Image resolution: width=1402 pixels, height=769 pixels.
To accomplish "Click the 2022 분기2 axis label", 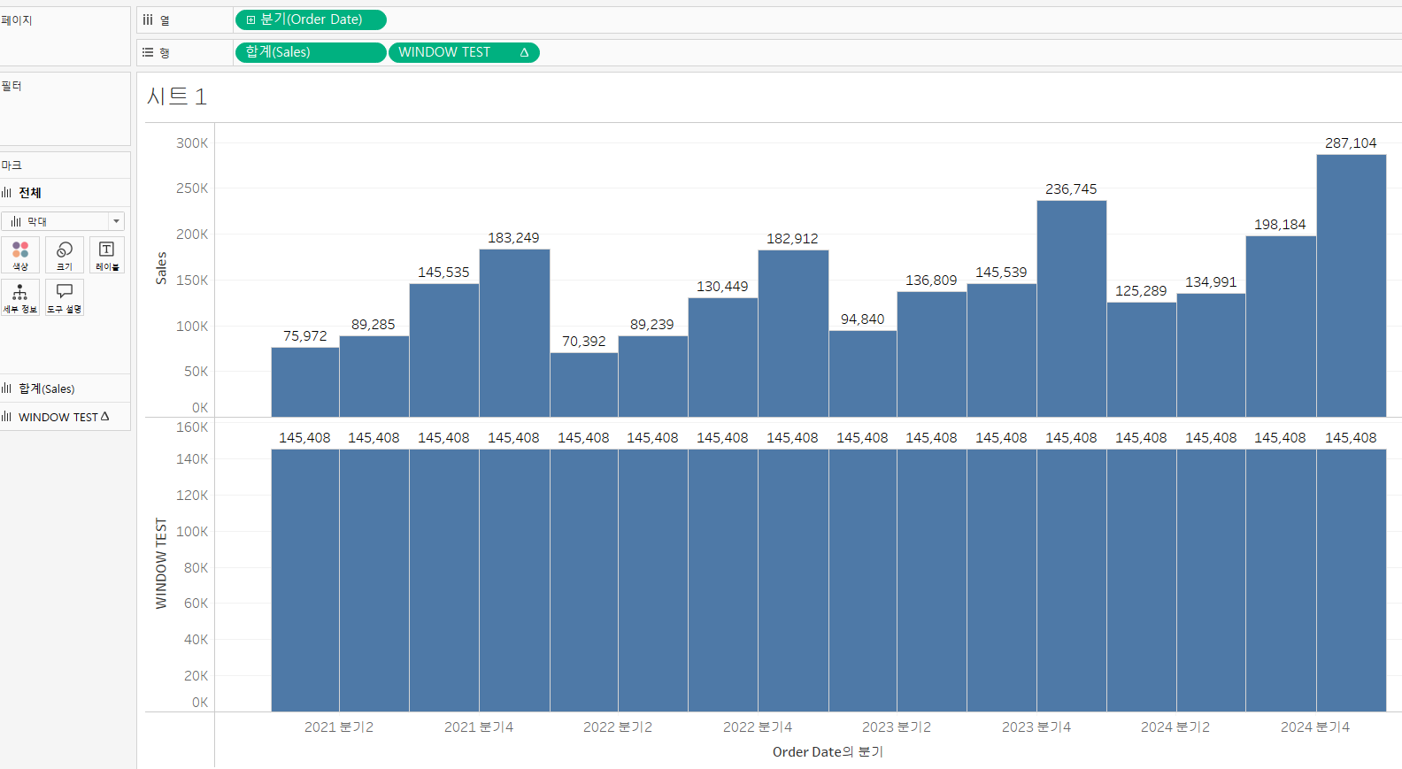I will (618, 727).
